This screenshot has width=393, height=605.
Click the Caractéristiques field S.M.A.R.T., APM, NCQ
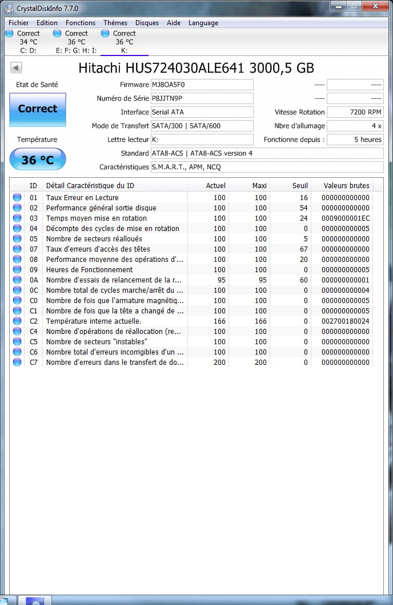tap(267, 167)
